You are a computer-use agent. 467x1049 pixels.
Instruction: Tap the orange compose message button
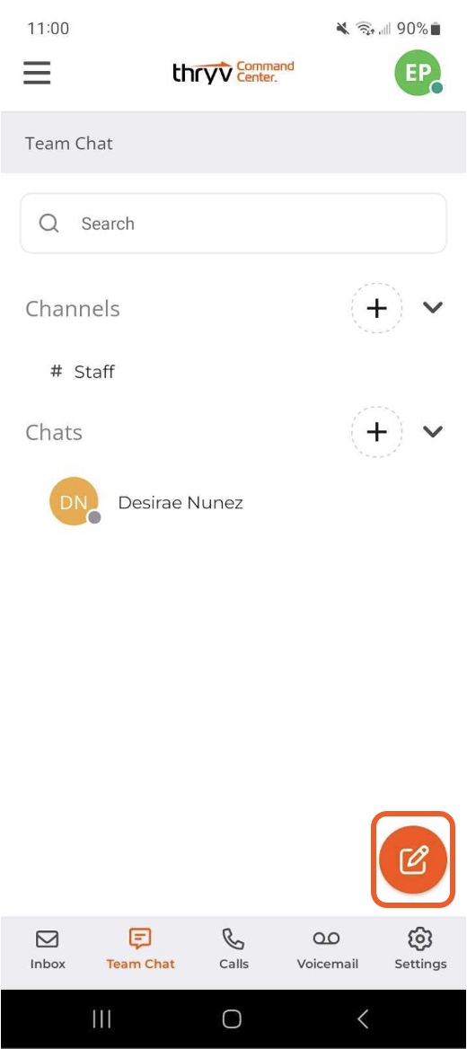(413, 859)
